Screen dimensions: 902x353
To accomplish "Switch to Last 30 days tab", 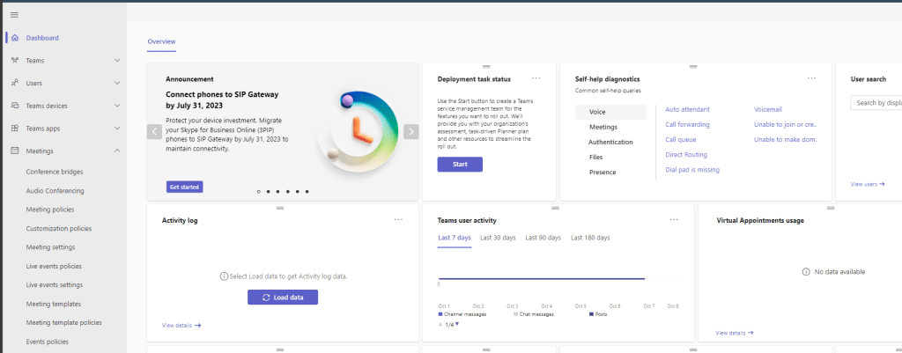I will (x=498, y=238).
